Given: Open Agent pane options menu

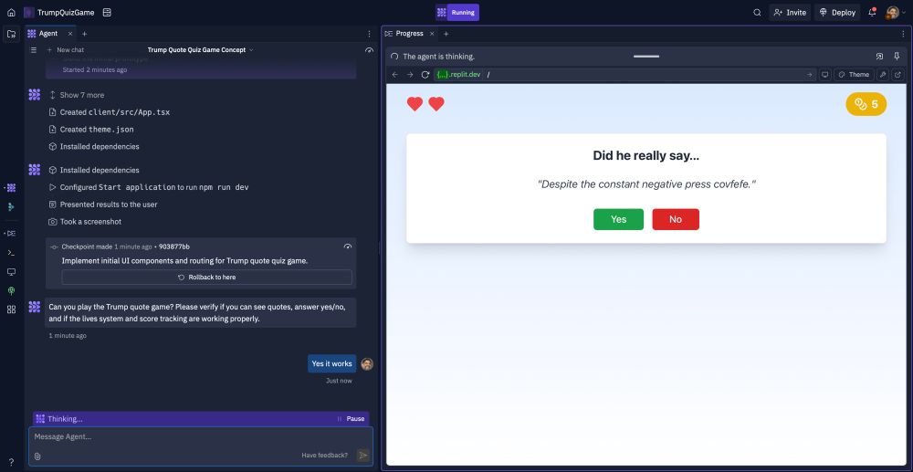Looking at the screenshot, I should pos(369,34).
